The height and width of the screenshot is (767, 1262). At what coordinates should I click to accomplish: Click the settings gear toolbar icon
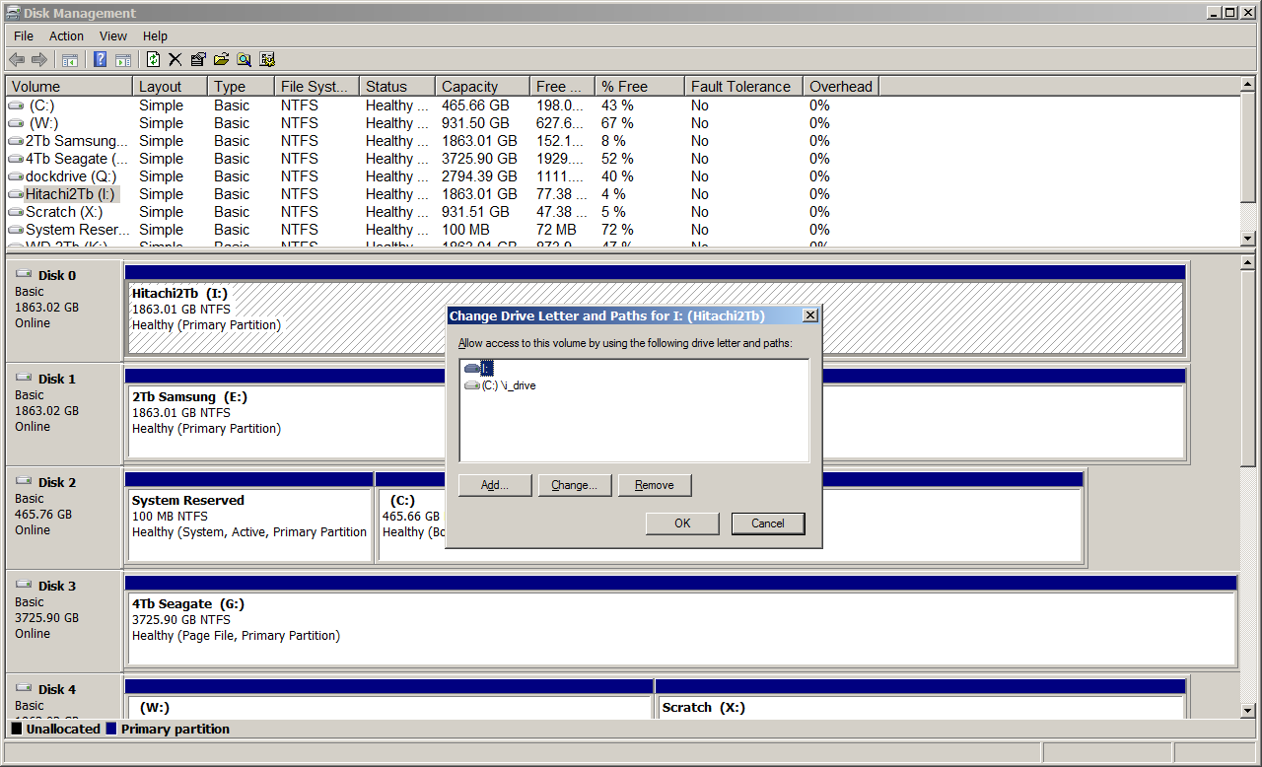(x=266, y=59)
